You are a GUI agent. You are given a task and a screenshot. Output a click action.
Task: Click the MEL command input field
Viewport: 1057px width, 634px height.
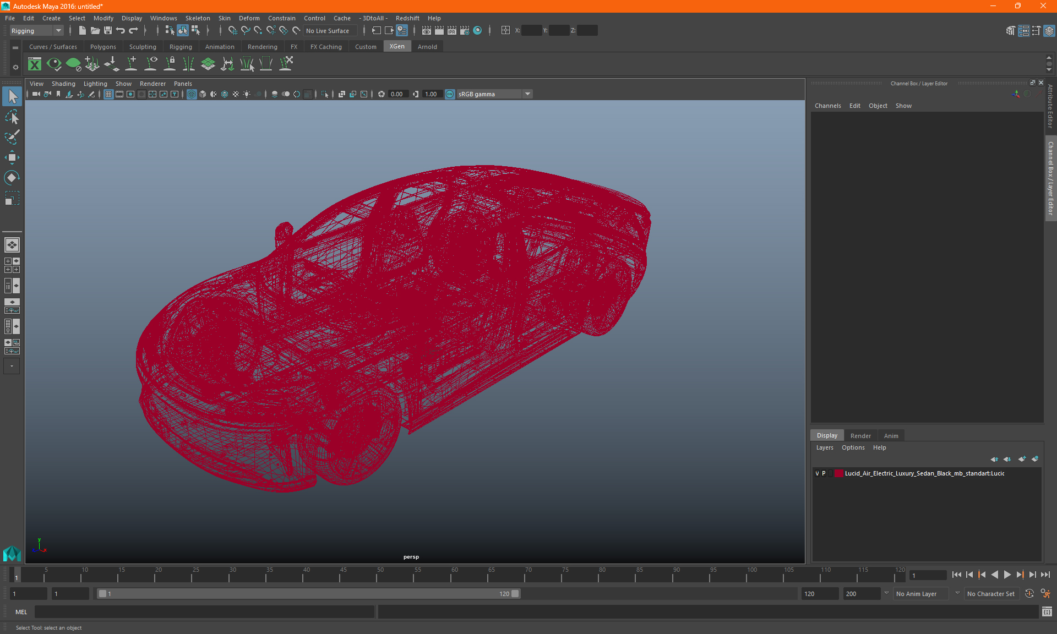[204, 612]
